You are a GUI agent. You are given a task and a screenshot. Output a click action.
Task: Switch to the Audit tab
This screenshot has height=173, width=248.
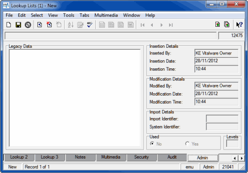[x=172, y=157]
